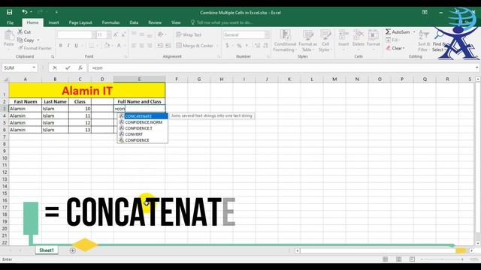Click the Undo arrow icon

coord(25,12)
